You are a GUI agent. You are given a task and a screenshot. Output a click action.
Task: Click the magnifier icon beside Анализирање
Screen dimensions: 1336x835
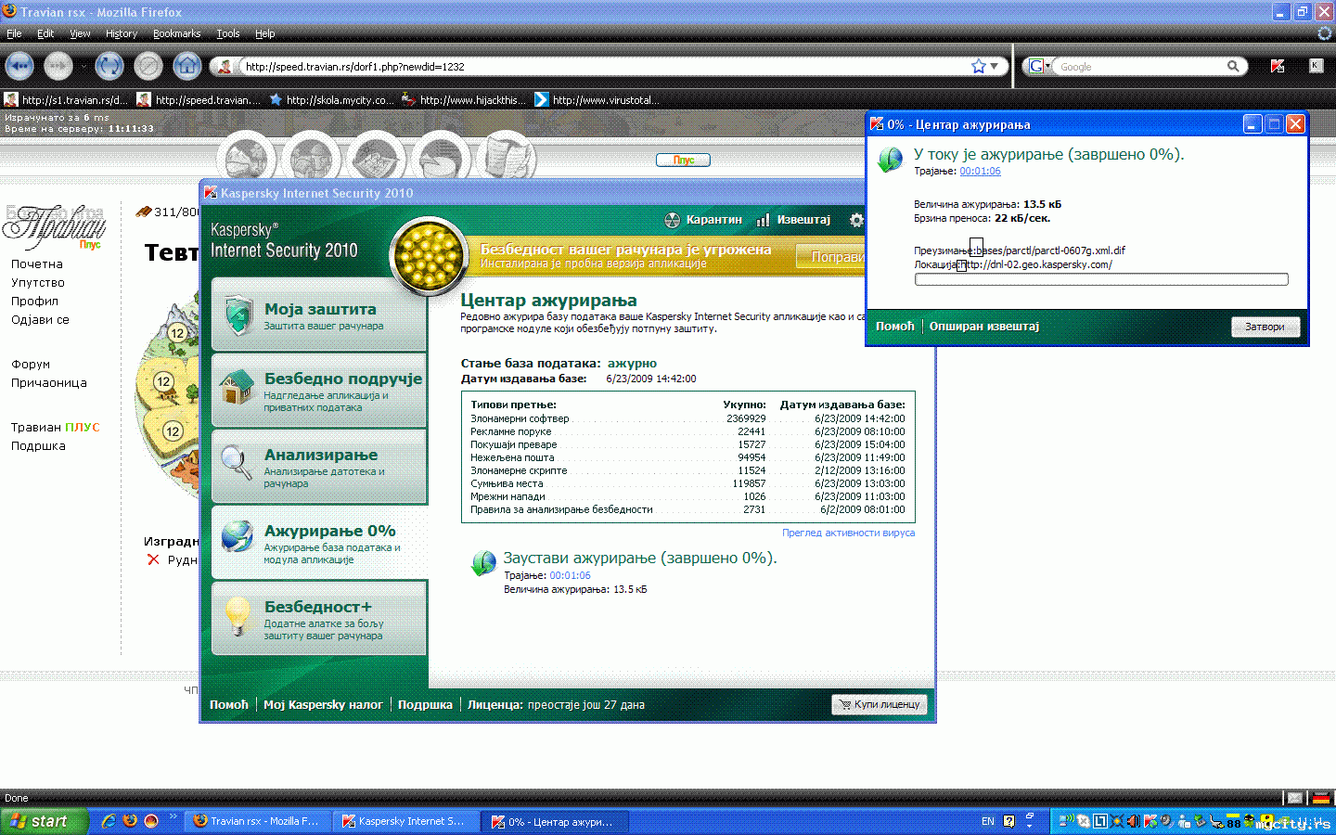237,462
